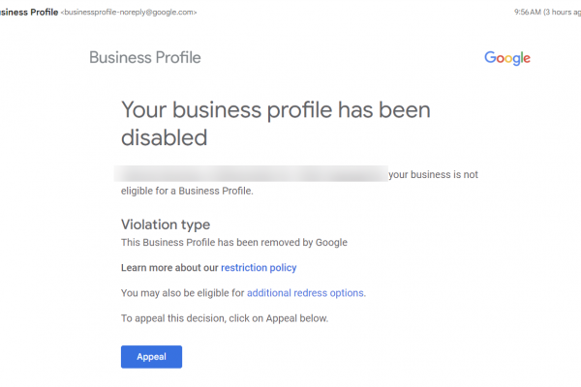The height and width of the screenshot is (387, 581).
Task: Click the blurred redacted text bar
Action: coord(250,175)
